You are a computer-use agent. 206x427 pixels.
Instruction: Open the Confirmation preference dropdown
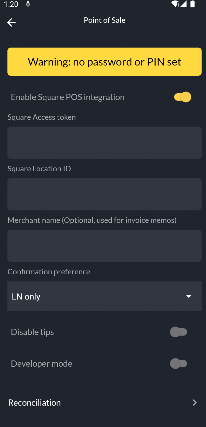pyautogui.click(x=104, y=296)
